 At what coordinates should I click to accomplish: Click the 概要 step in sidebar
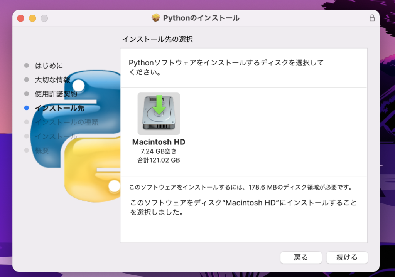pyautogui.click(x=42, y=151)
